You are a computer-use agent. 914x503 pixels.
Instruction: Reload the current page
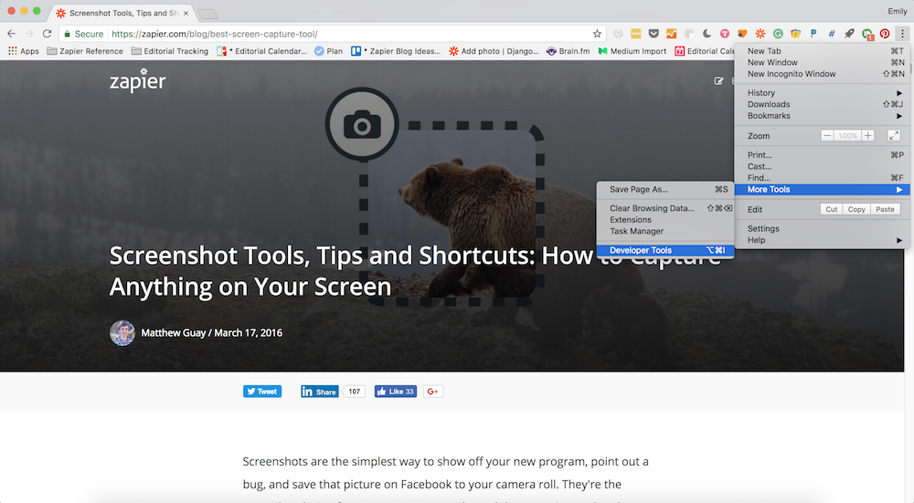(x=48, y=34)
